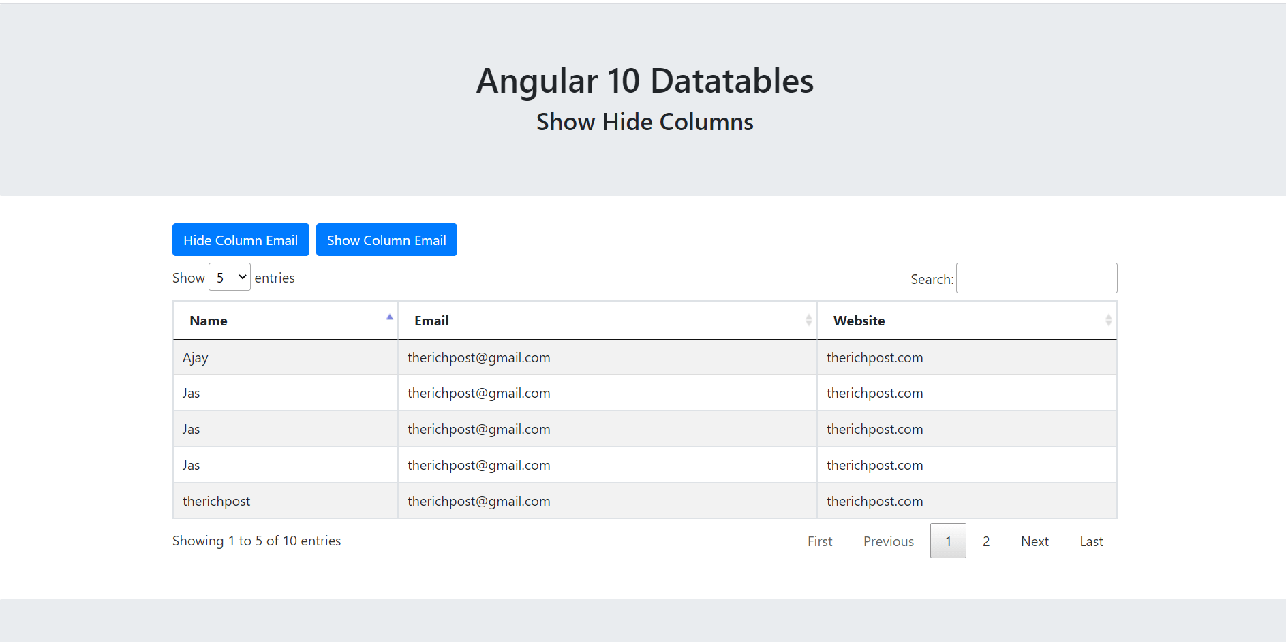Click the highlighted page 1 button
1286x642 pixels.
948,541
